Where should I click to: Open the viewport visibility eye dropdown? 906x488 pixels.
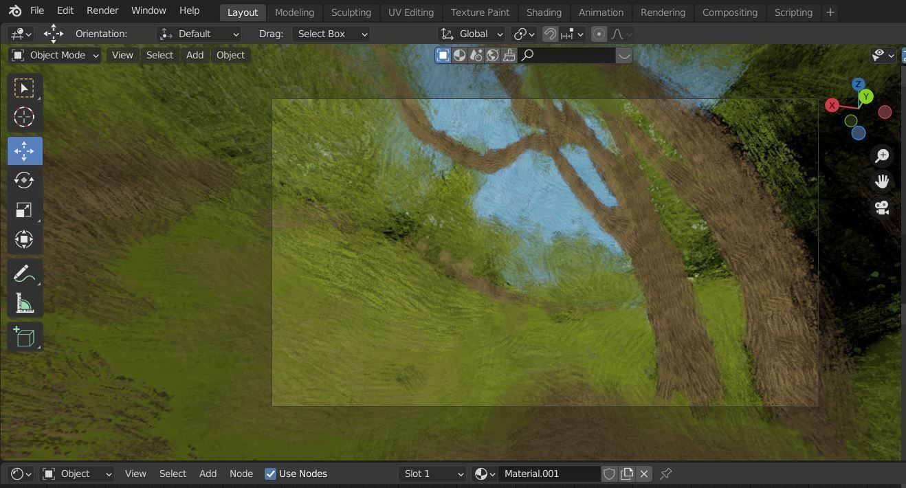883,56
